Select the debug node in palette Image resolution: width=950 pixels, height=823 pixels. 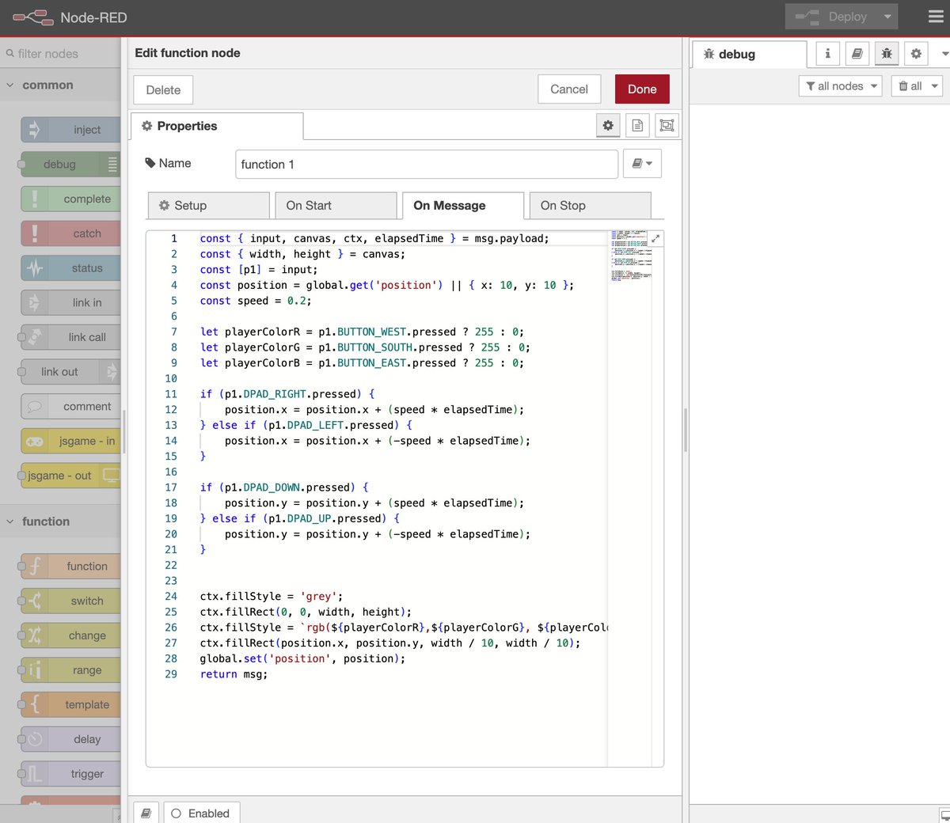tap(70, 165)
